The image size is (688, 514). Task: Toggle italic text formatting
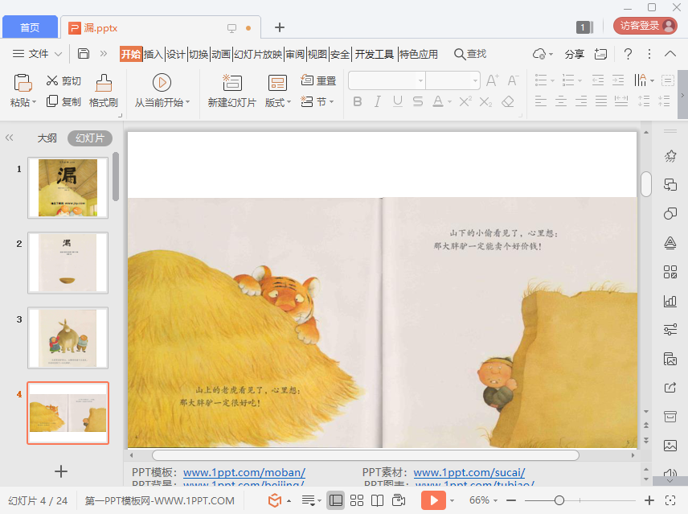coord(377,102)
